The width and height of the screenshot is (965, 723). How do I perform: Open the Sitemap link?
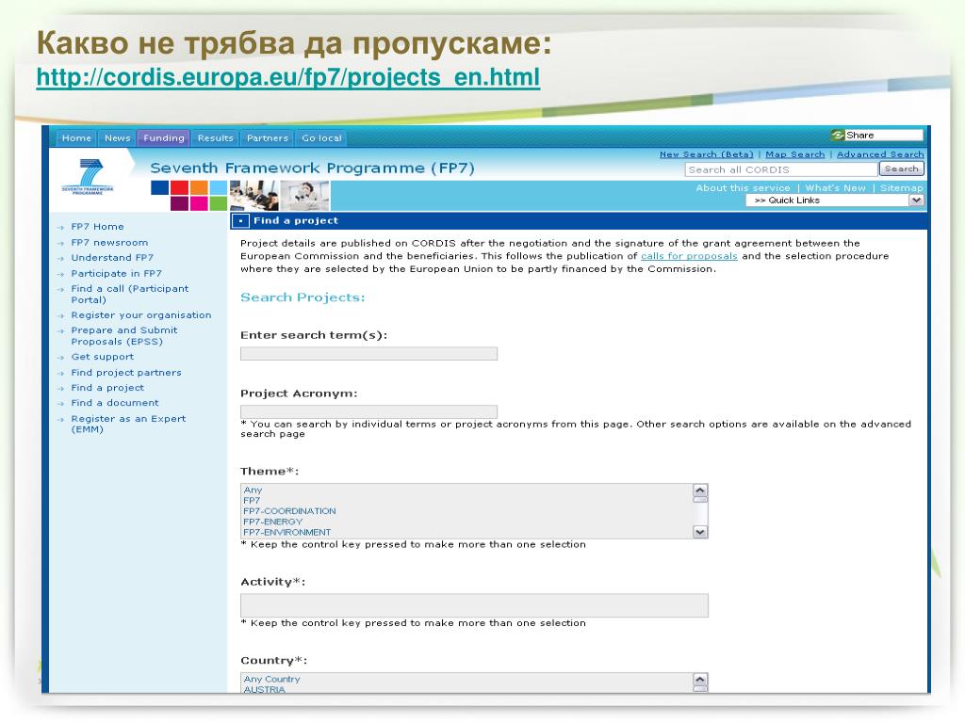coord(902,188)
